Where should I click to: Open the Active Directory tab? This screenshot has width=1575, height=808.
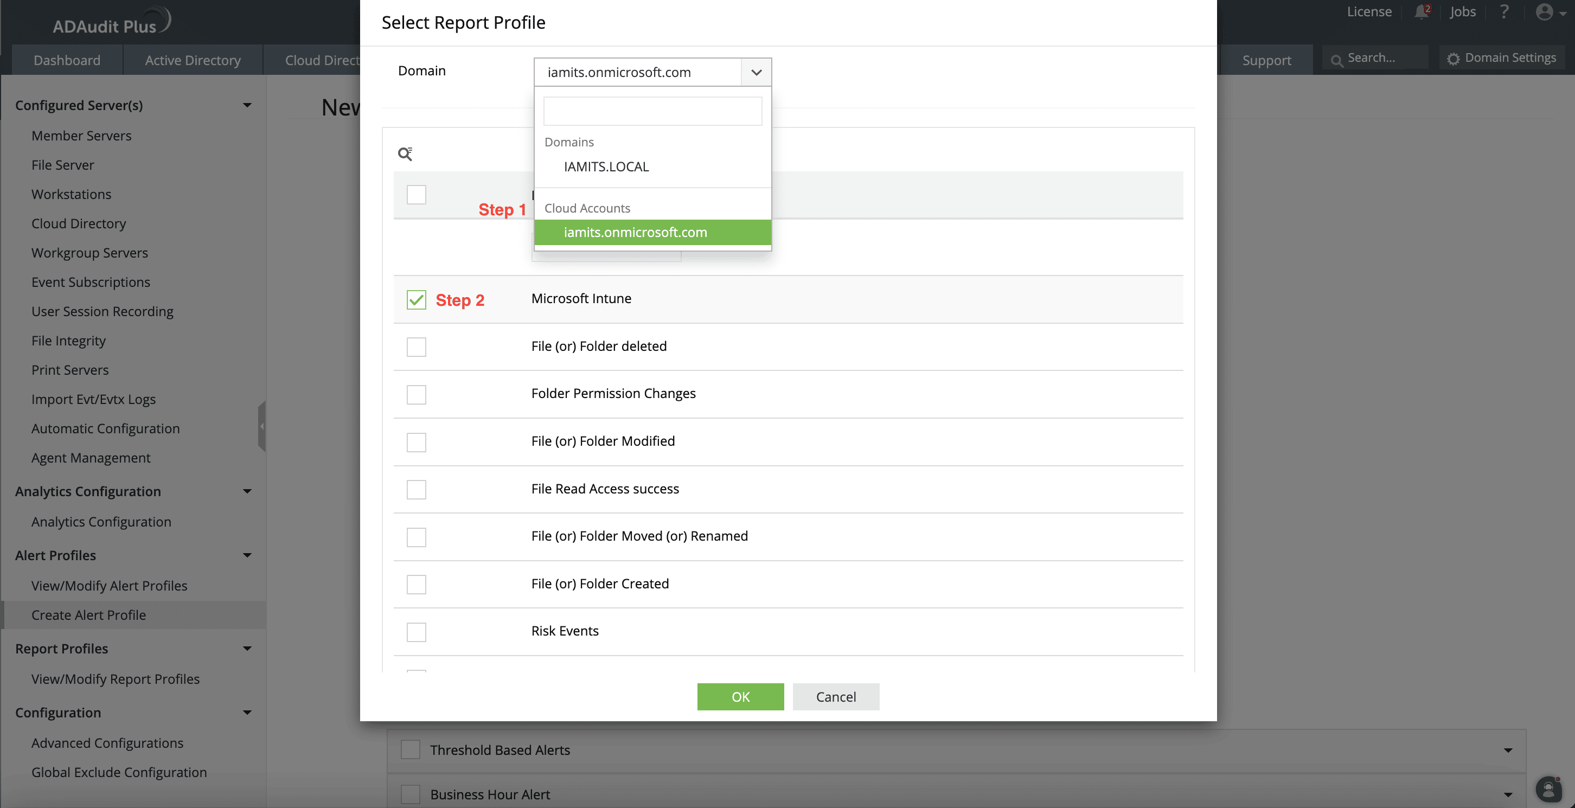click(x=193, y=60)
